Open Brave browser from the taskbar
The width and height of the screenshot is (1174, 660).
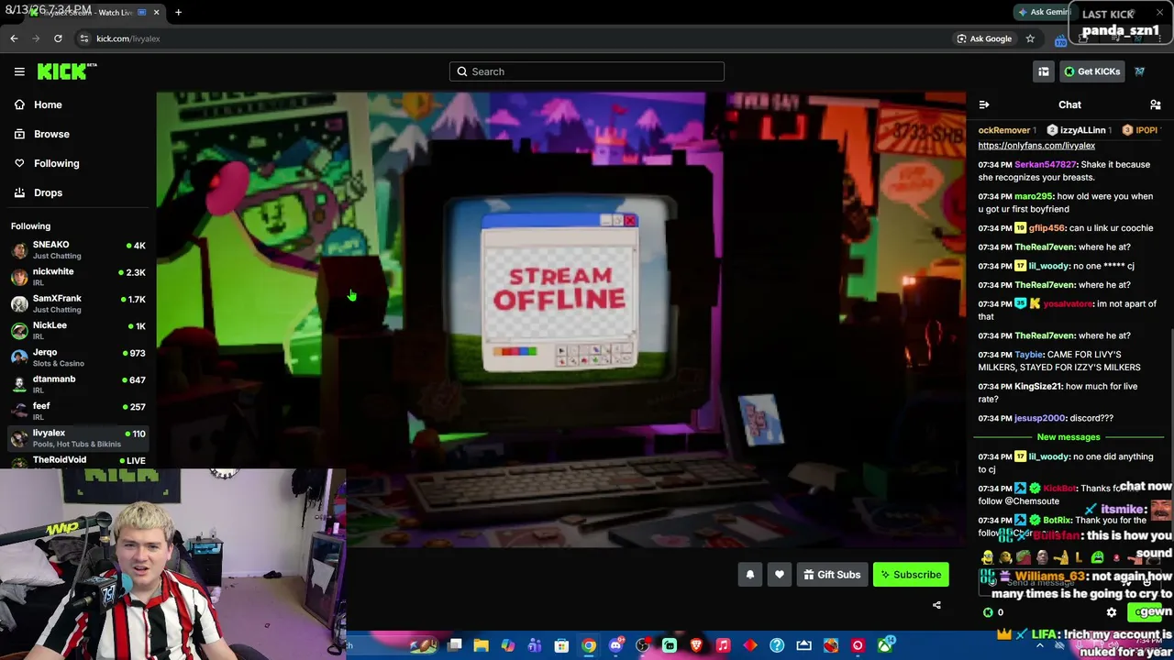[x=696, y=645]
